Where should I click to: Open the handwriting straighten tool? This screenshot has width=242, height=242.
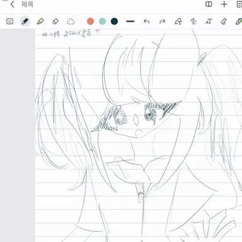click(x=193, y=21)
